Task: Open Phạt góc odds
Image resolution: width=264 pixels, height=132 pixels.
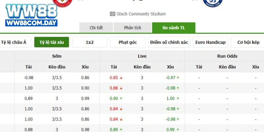Action: click(128, 42)
